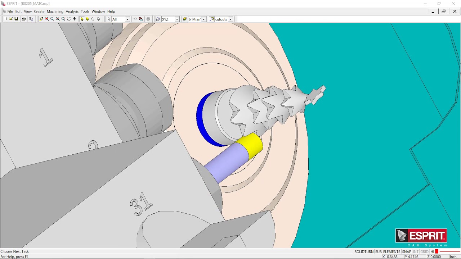Select the red zoom magnifier icon
The image size is (461, 259).
point(47,19)
